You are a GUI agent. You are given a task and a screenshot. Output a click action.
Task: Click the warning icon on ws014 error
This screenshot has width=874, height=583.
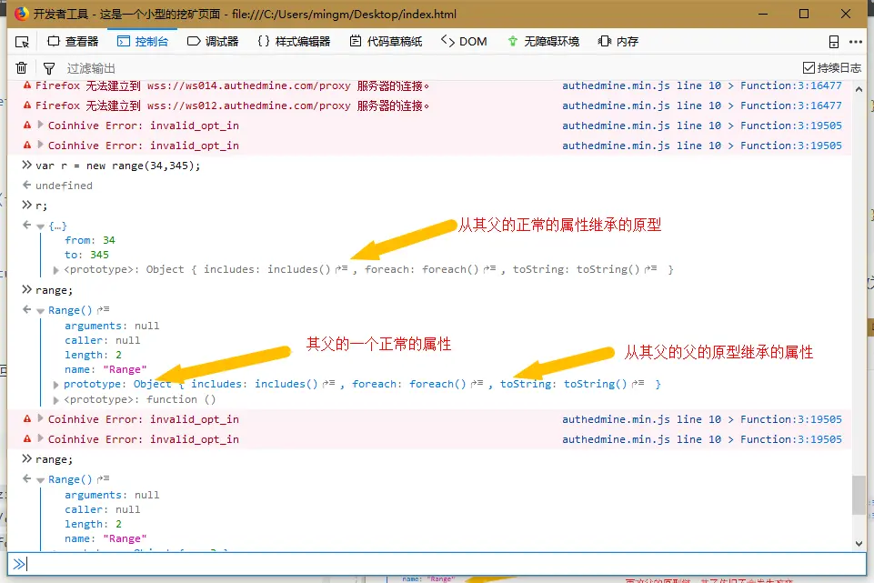[26, 85]
